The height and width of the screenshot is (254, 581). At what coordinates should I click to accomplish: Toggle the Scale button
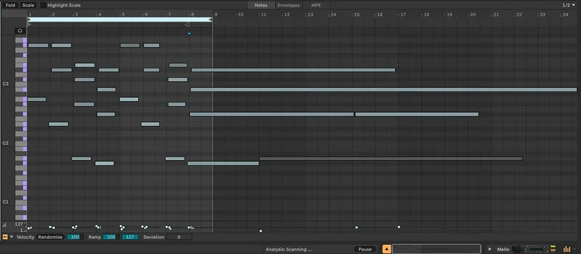click(x=28, y=5)
